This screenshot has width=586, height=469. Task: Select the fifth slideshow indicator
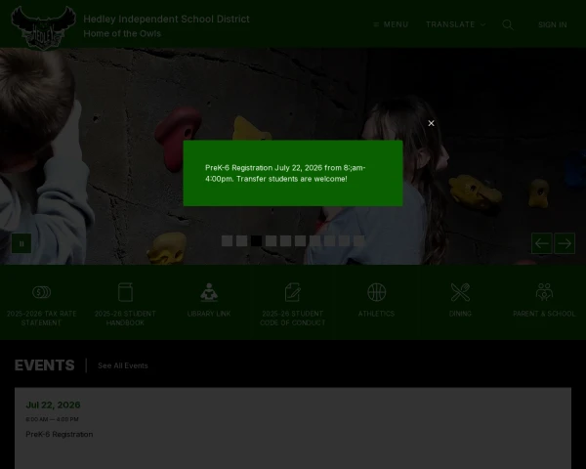click(285, 241)
